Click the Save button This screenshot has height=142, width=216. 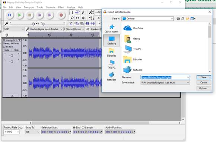click(204, 77)
